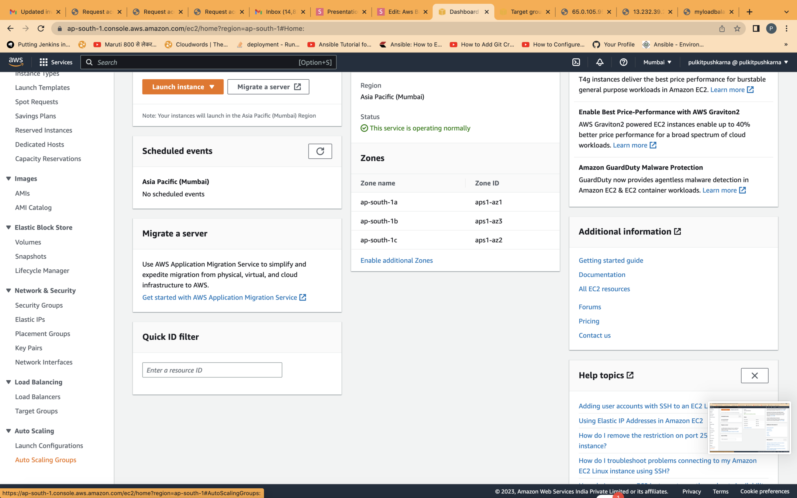
Task: Focus the Enter a resource ID field
Action: (212, 370)
